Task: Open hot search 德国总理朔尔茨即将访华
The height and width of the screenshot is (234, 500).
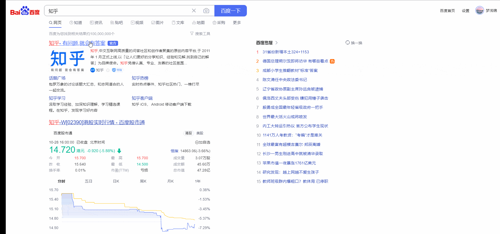Action: click(295, 61)
